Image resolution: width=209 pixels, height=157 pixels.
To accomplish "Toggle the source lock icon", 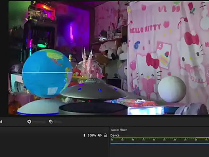I will [105, 135].
